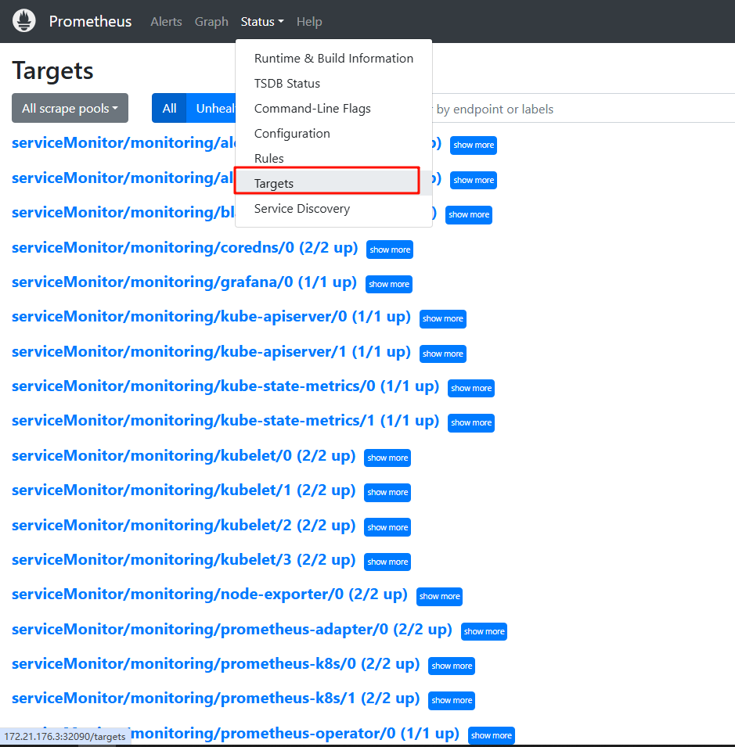Open TSDB Status from menu
The height and width of the screenshot is (747, 735).
tap(333, 84)
